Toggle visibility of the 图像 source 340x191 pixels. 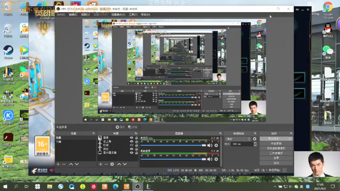tap(131, 138)
